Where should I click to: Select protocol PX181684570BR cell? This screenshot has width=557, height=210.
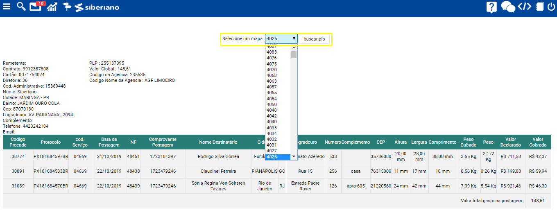click(51, 186)
